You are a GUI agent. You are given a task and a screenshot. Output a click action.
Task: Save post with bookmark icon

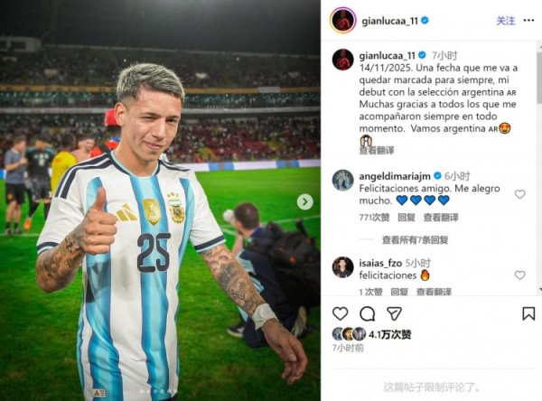tap(528, 313)
